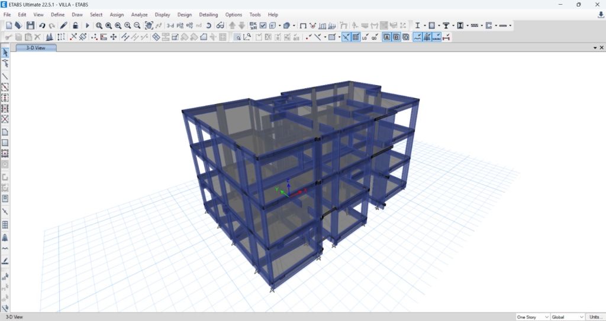Open the 'Global' coordinate system dropdown
The height and width of the screenshot is (321, 606).
tap(567, 317)
